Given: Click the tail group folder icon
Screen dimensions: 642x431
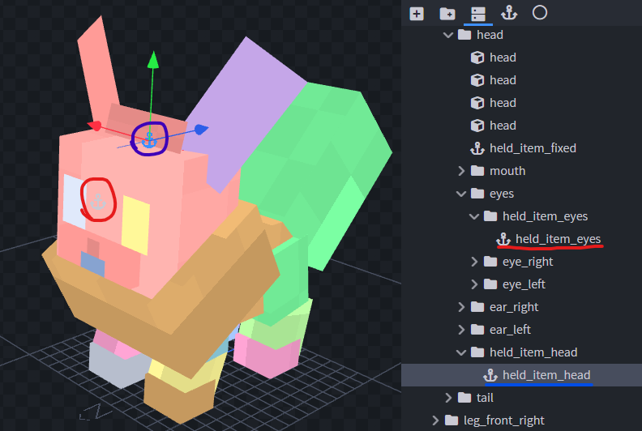Looking at the screenshot, I should pos(464,398).
